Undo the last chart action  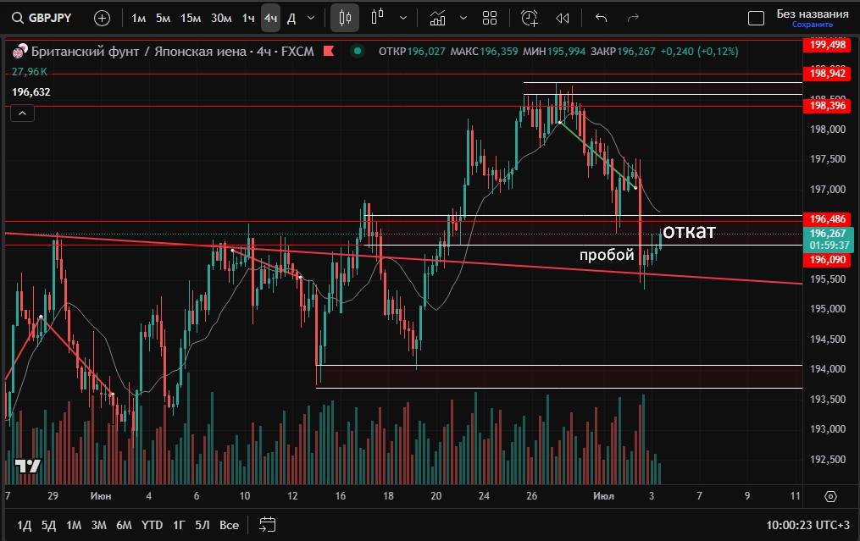(x=601, y=18)
